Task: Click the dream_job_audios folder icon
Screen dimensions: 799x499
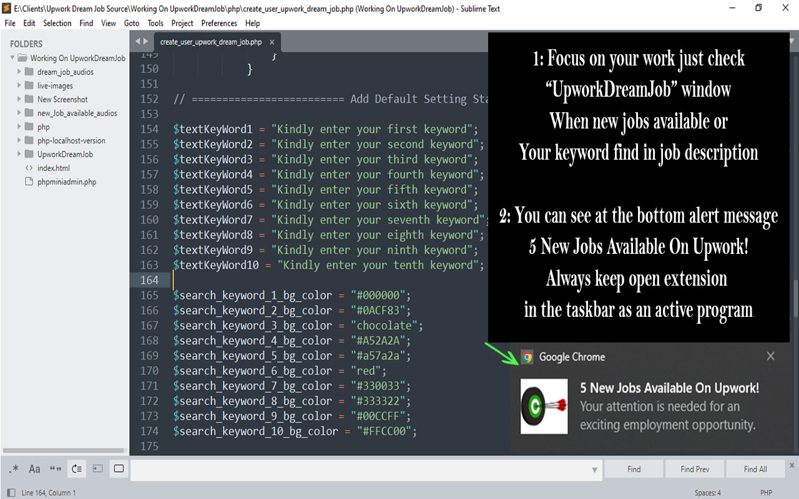Action: point(29,72)
